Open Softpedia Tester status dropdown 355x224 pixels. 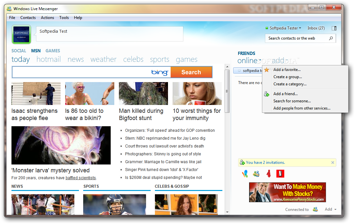[285, 28]
